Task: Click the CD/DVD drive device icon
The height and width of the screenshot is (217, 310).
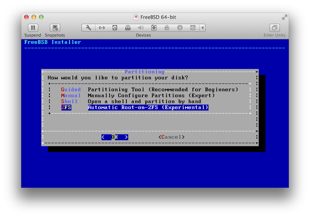Action: 128,28
